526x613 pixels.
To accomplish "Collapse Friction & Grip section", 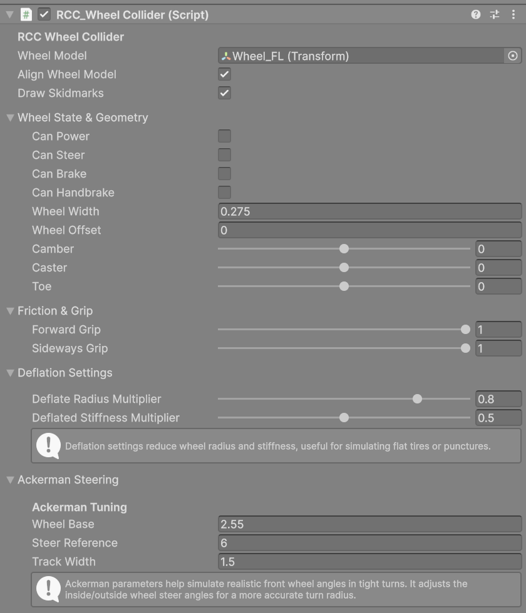I will click(x=10, y=311).
